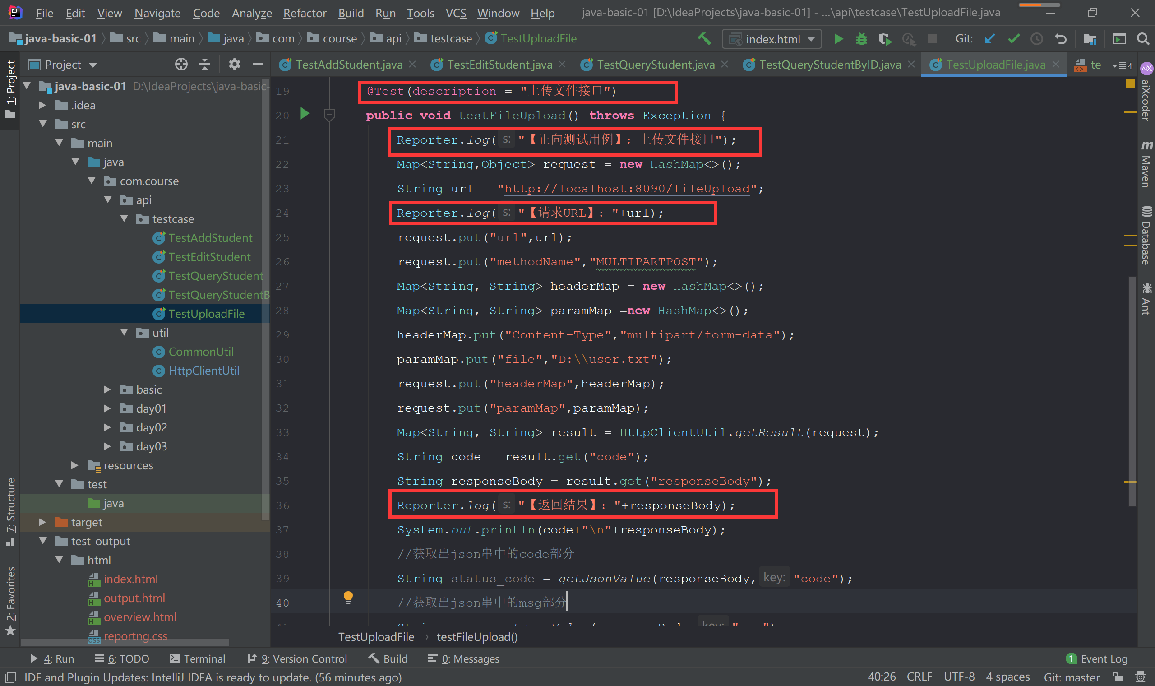Toggle the Project tool window sidebar button
Viewport: 1155px width, 686px height.
point(10,90)
